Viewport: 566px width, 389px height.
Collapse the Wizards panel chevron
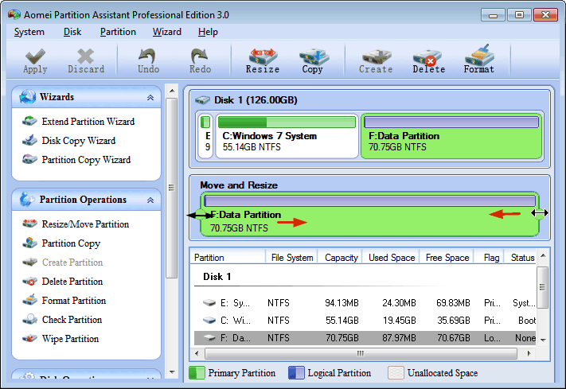click(x=150, y=97)
